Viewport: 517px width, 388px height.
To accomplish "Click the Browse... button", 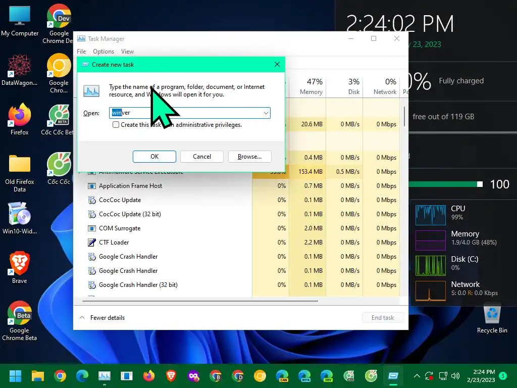I will click(249, 157).
